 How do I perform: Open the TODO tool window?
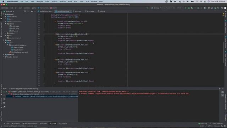point(7,123)
